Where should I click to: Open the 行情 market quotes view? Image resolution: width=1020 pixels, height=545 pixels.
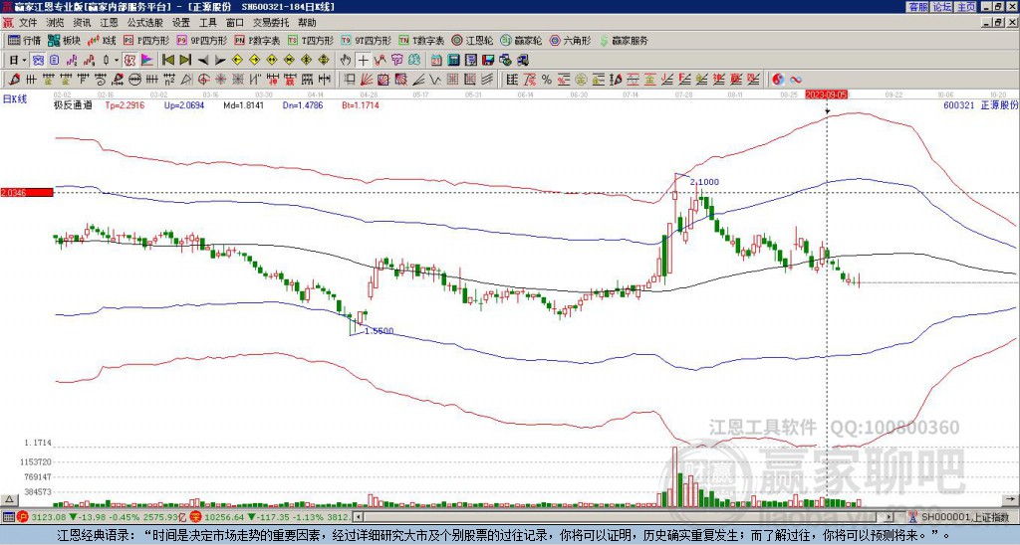click(x=24, y=40)
